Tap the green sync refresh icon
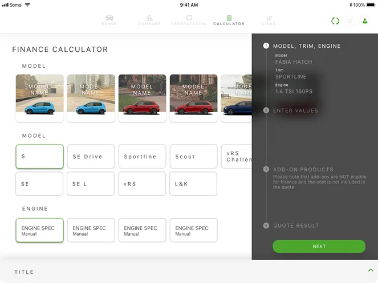This screenshot has height=283, width=378. [x=335, y=21]
